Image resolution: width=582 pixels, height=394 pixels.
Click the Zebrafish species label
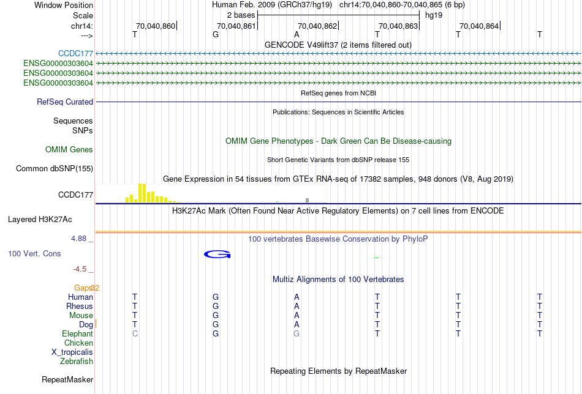[77, 362]
